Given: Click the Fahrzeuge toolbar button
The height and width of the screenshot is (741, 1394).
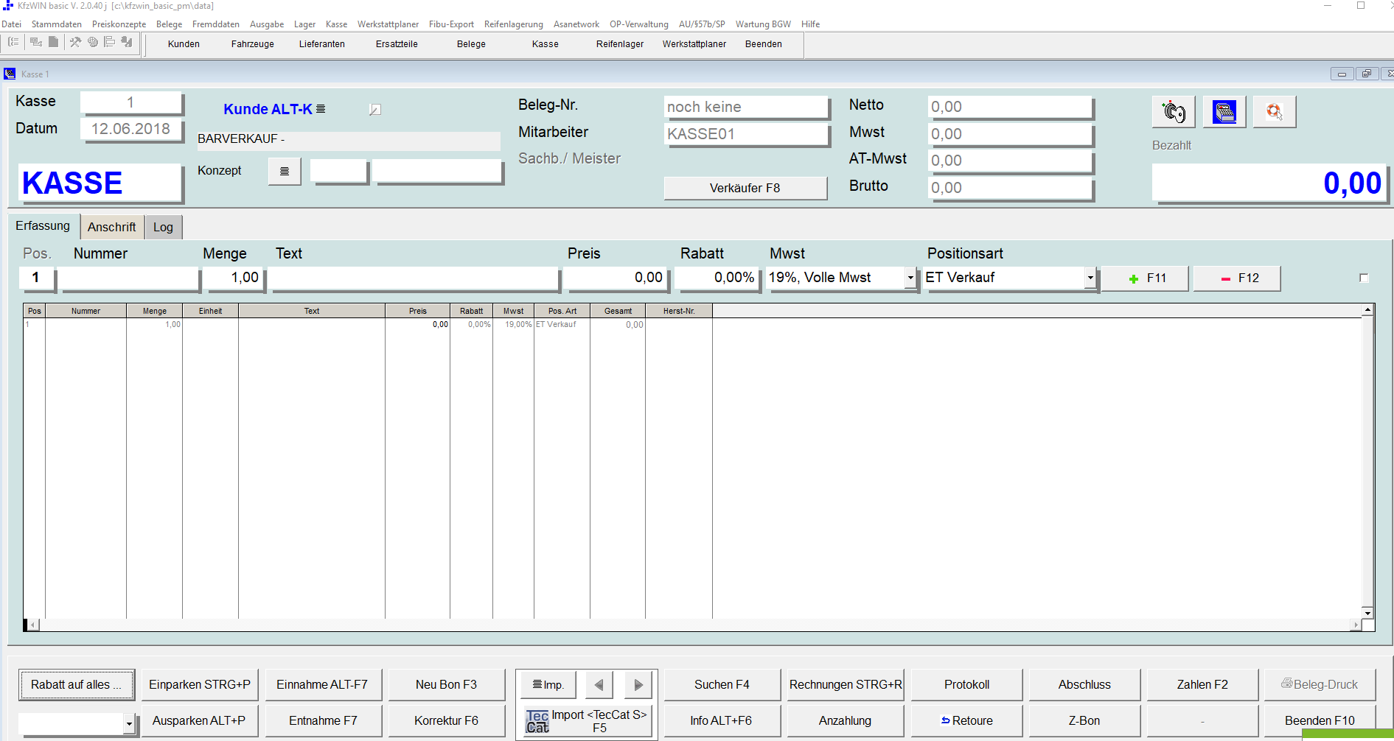Looking at the screenshot, I should [x=253, y=44].
